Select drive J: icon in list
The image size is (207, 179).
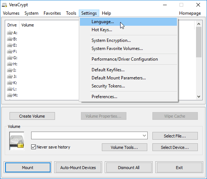[10, 76]
